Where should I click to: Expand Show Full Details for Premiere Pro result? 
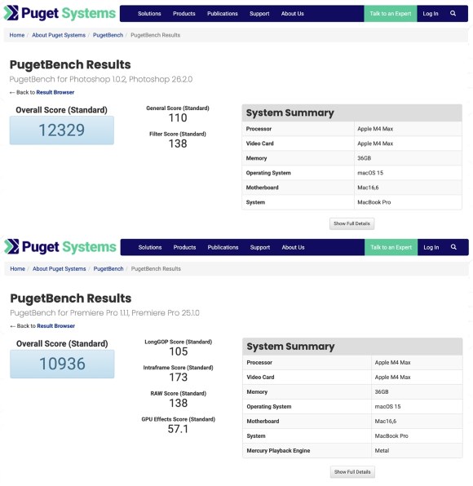(x=352, y=472)
